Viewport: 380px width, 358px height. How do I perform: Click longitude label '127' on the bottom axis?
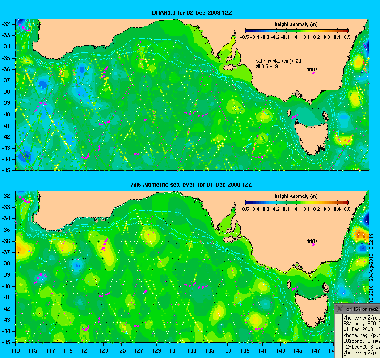[x=139, y=351]
